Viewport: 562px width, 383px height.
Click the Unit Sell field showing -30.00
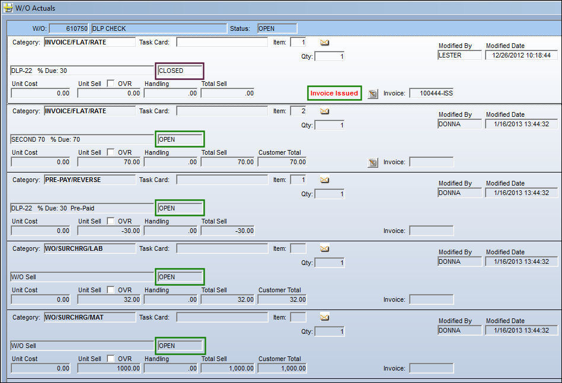click(x=109, y=231)
